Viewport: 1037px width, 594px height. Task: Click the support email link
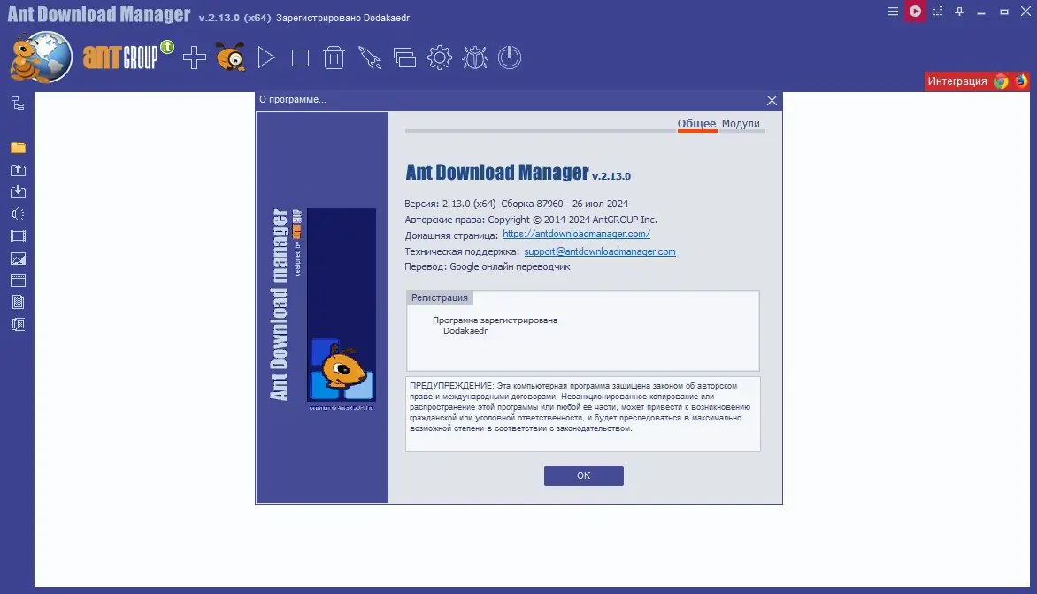click(x=600, y=251)
